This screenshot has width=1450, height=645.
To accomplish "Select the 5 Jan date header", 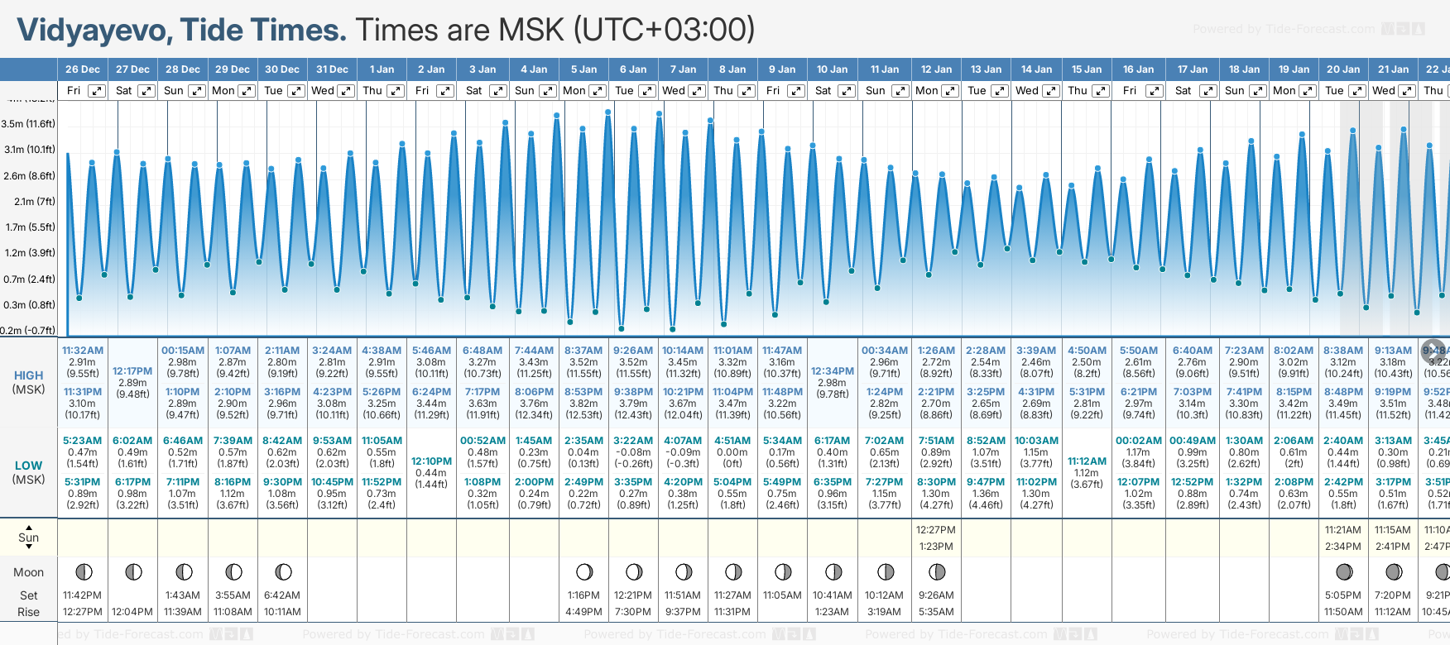I will point(583,69).
